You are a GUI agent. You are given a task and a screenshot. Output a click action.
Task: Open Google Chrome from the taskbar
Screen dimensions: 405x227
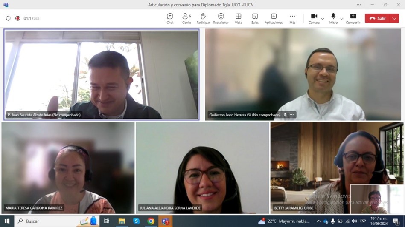point(151,221)
